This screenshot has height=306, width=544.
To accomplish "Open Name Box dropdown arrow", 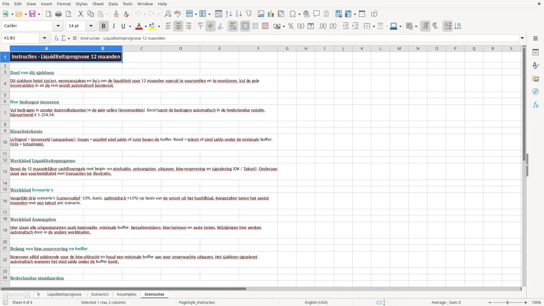I will pyautogui.click(x=44, y=38).
